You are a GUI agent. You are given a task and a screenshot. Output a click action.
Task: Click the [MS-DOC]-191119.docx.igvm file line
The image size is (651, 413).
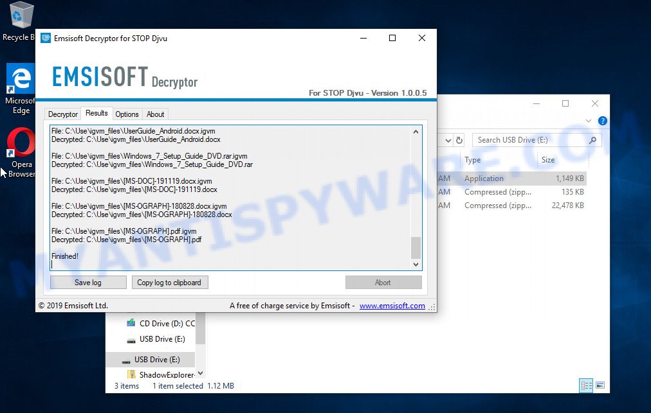pos(132,181)
